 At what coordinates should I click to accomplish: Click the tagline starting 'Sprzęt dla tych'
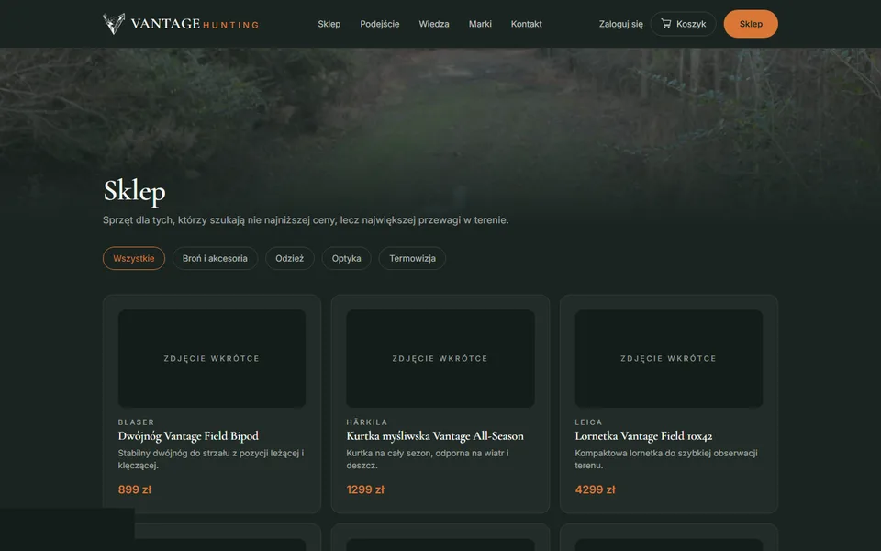(x=306, y=220)
